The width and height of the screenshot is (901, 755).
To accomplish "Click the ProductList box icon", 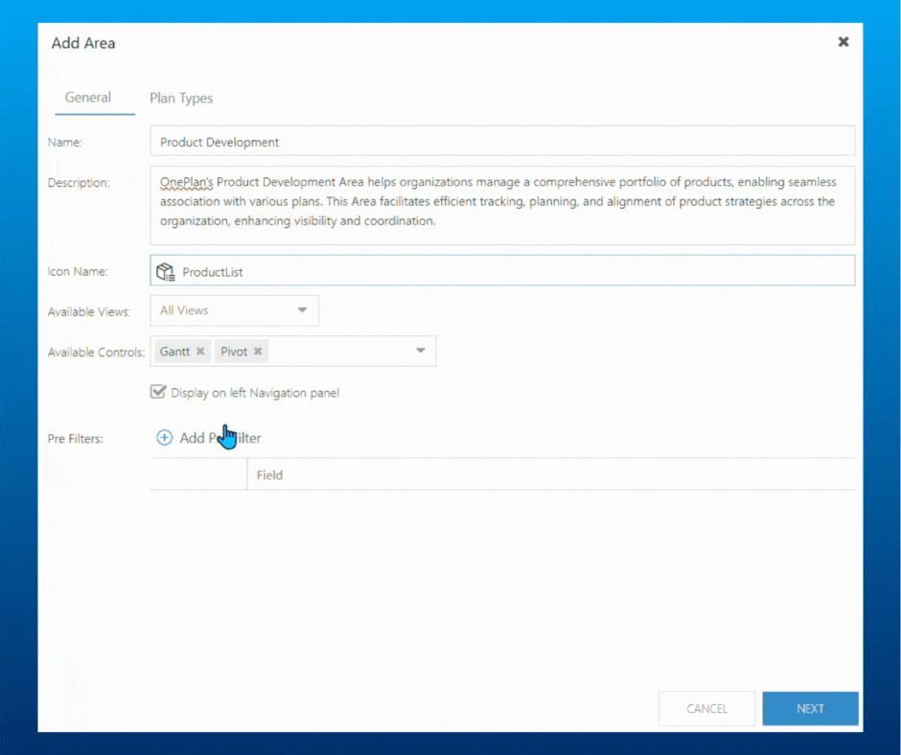I will [166, 271].
